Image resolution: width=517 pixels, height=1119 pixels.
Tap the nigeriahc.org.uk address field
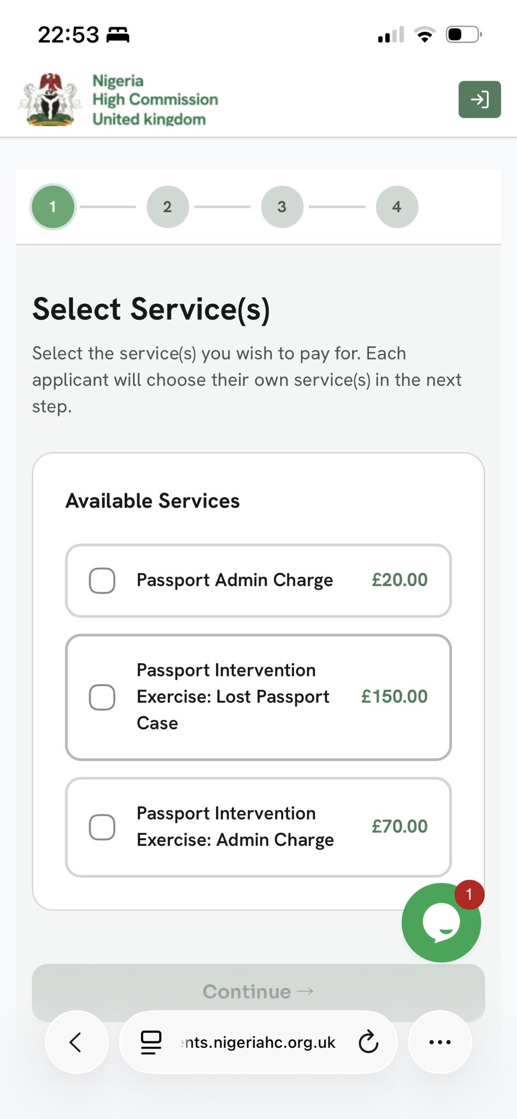click(x=258, y=1042)
